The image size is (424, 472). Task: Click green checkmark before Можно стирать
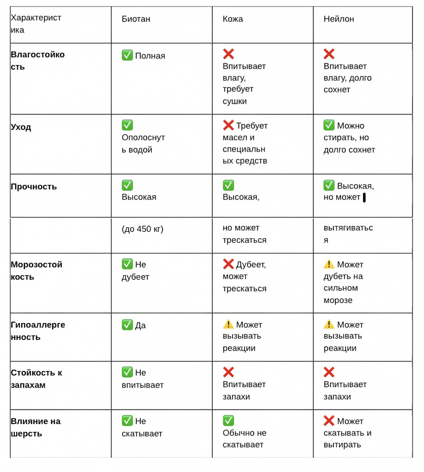point(329,125)
